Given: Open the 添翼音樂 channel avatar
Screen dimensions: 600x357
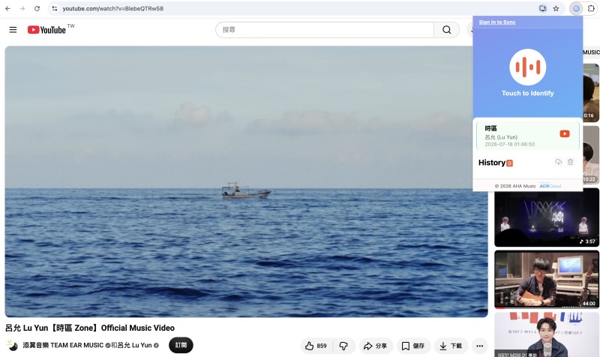Looking at the screenshot, I should (x=12, y=345).
